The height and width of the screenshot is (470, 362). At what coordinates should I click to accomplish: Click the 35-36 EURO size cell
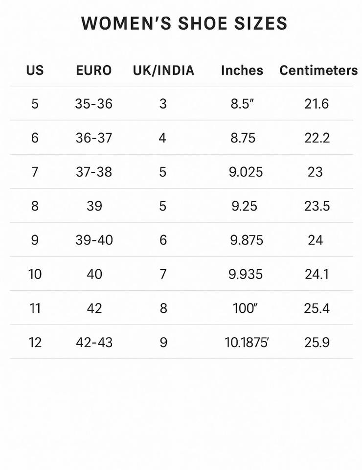click(x=93, y=104)
